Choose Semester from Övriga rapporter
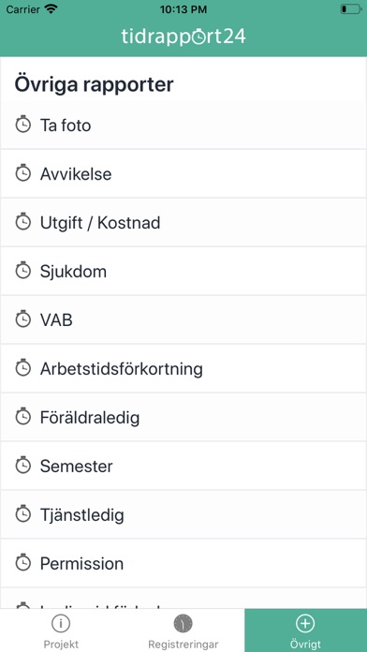 pos(183,466)
